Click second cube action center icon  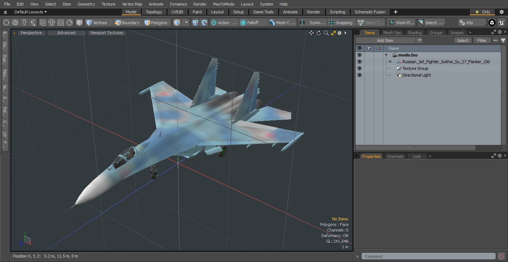(205, 23)
